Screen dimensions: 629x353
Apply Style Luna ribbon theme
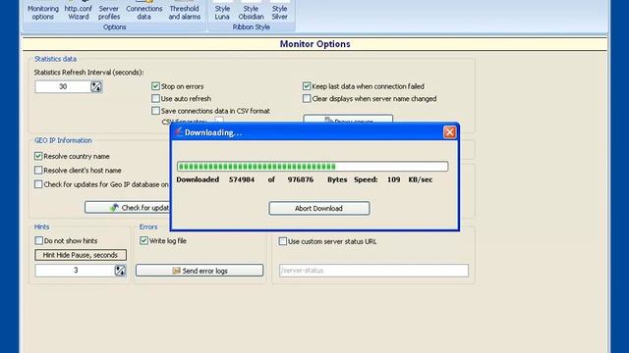[222, 12]
